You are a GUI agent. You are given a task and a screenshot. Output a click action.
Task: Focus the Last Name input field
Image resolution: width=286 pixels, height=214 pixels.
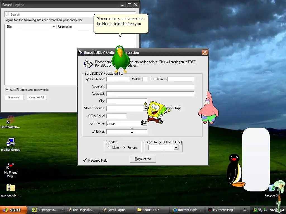click(x=181, y=79)
